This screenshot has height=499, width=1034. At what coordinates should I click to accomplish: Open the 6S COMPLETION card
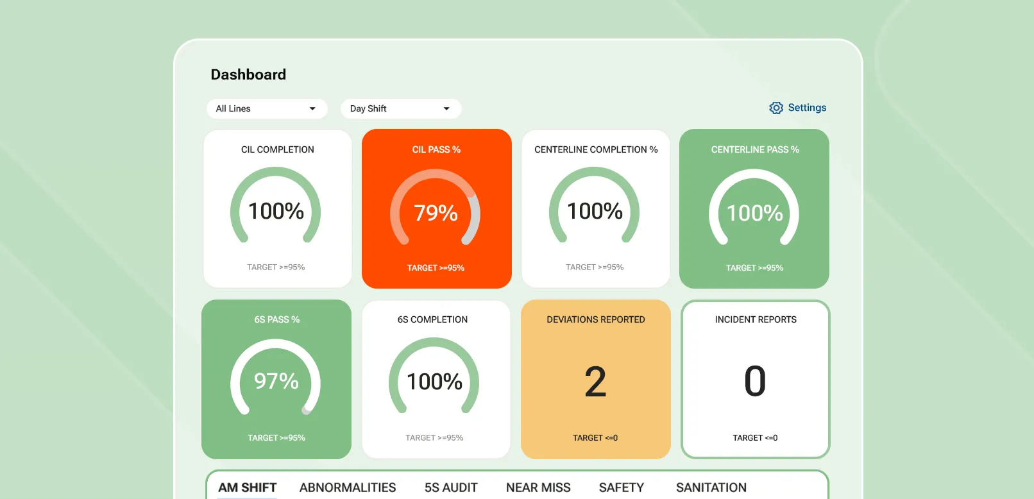tap(436, 379)
